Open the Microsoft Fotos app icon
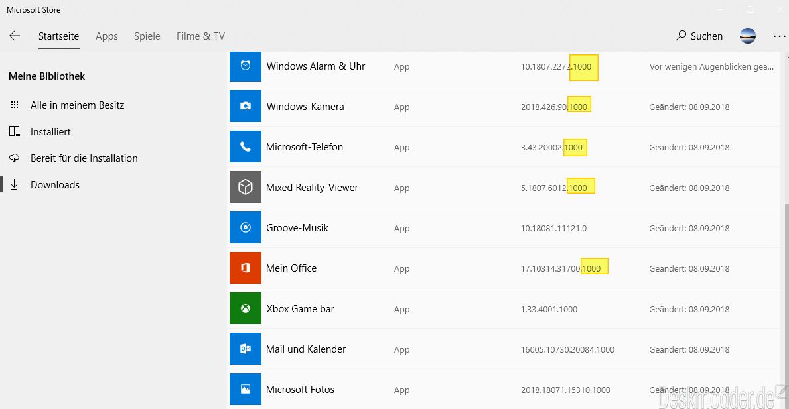The image size is (789, 409). tap(245, 389)
